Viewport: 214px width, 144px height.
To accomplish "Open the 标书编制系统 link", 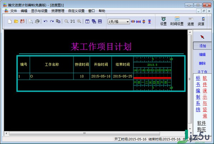I will pyautogui.click(x=198, y=94).
